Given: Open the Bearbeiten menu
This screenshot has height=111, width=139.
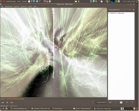Looking at the screenshot, I should 9,6.
